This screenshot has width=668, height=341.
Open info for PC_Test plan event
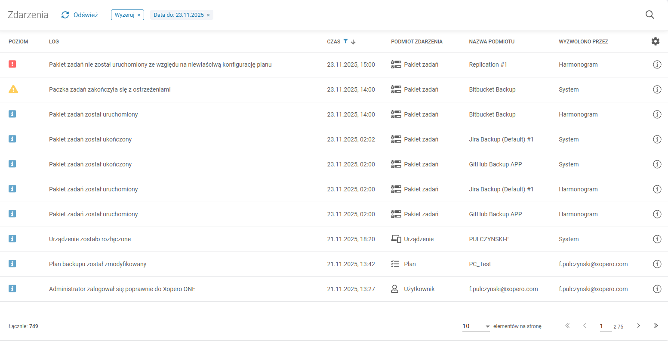[657, 264]
